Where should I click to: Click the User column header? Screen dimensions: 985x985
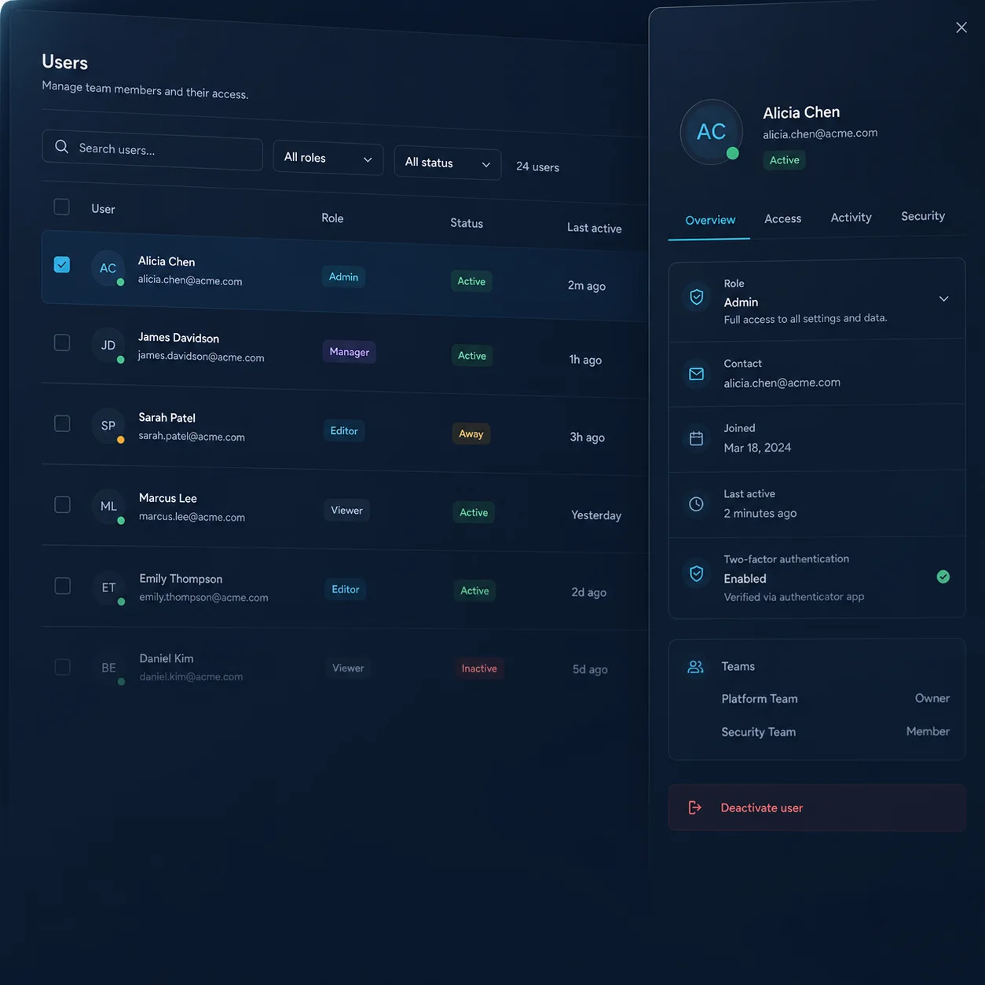click(x=103, y=209)
